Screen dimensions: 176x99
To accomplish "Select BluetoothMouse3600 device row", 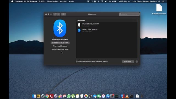I will [107, 25].
